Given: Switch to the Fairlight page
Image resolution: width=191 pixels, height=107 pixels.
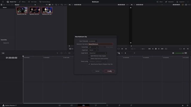Looking at the screenshot, I should (x=119, y=106).
